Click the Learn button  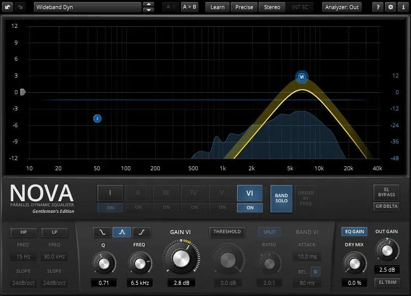click(x=217, y=7)
